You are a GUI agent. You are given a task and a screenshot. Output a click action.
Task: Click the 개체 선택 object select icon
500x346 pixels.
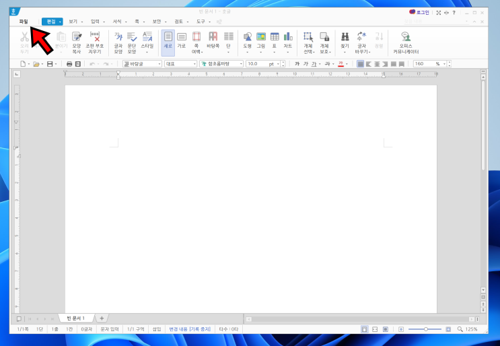[308, 42]
